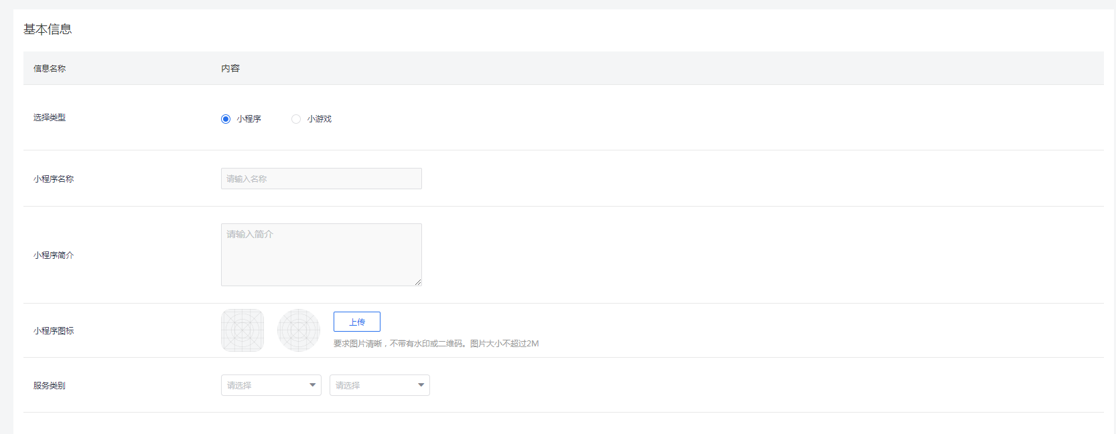Grab the textarea resize handle corner

[x=417, y=282]
